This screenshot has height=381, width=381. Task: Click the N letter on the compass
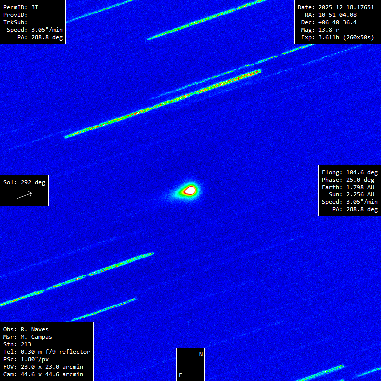[x=201, y=354]
